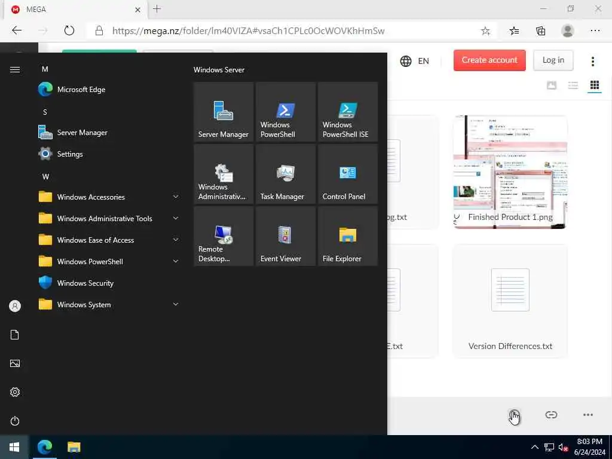The image size is (612, 459).
Task: Click the MEGA language globe icon
Action: pos(406,61)
